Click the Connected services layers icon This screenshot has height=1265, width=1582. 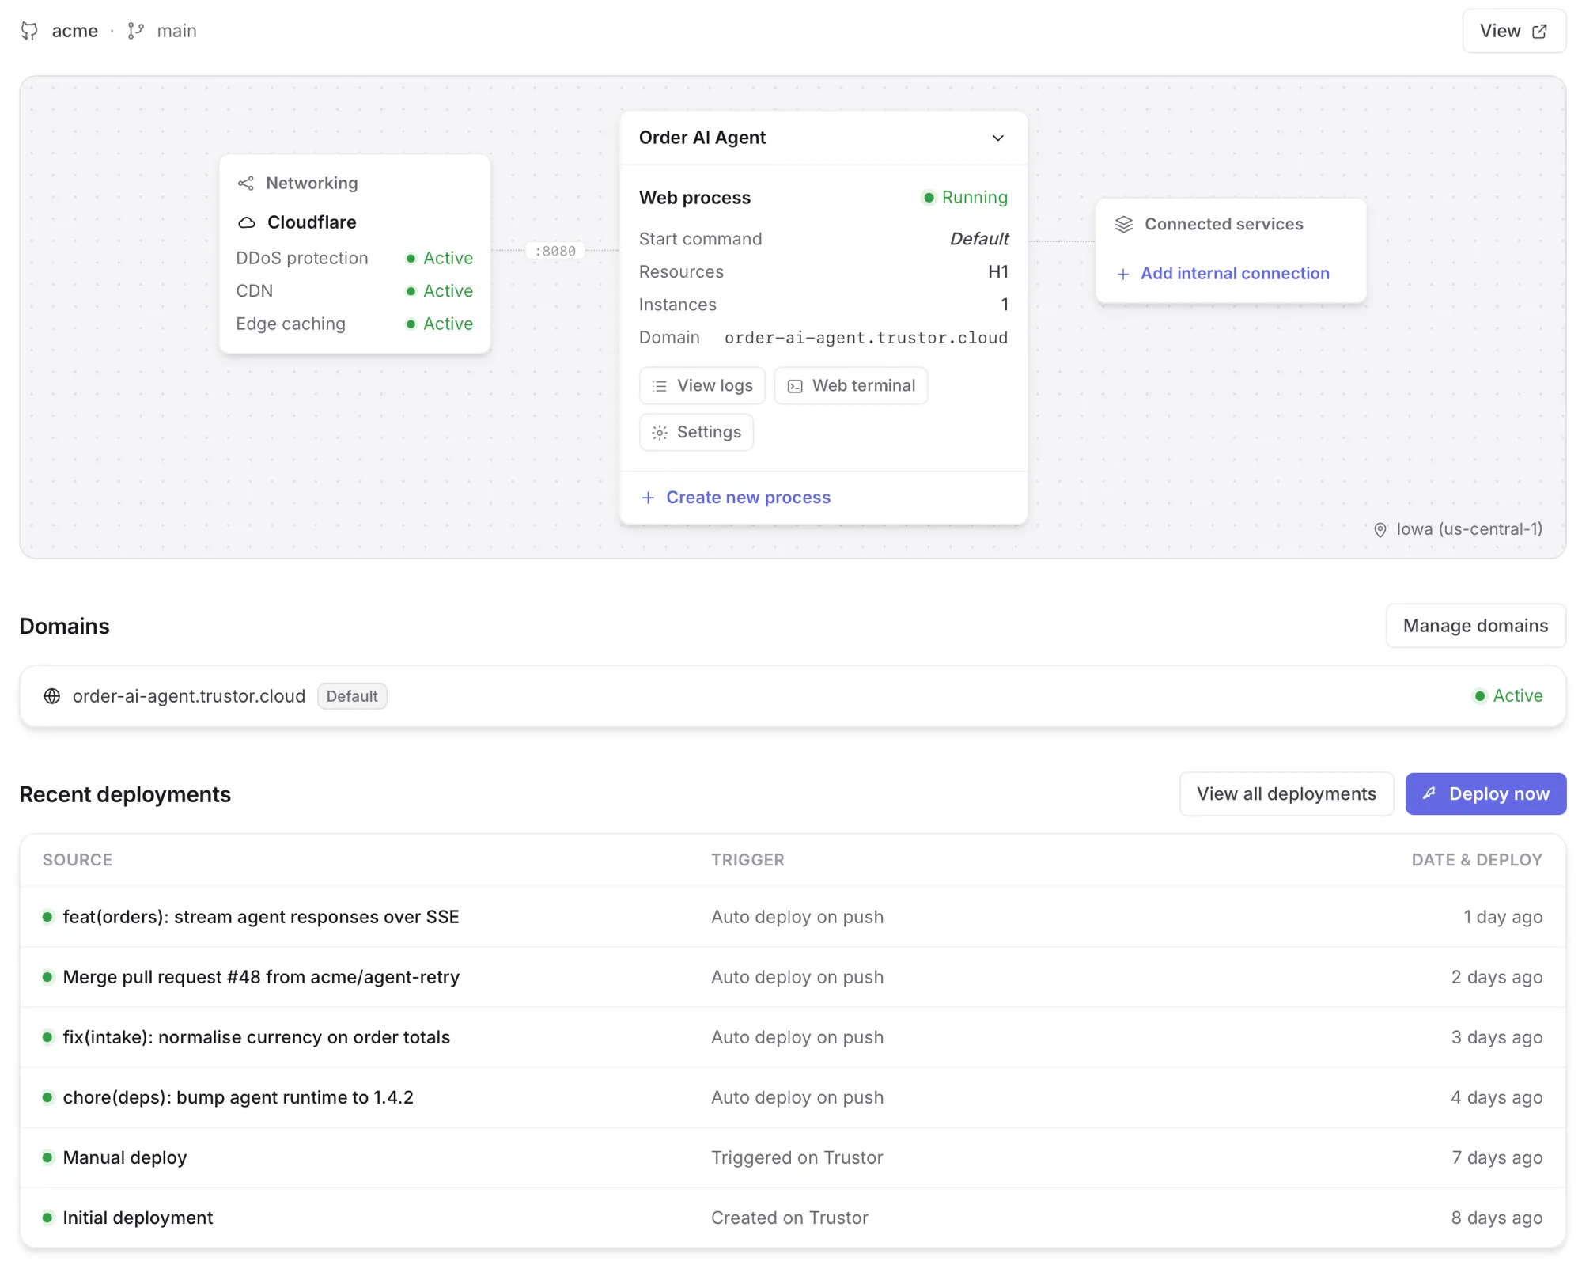1123,225
